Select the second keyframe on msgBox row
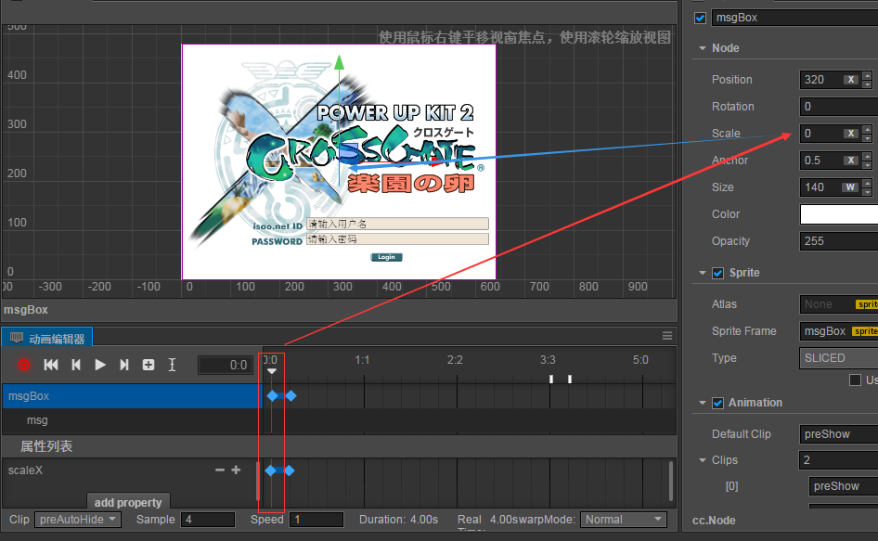 291,396
